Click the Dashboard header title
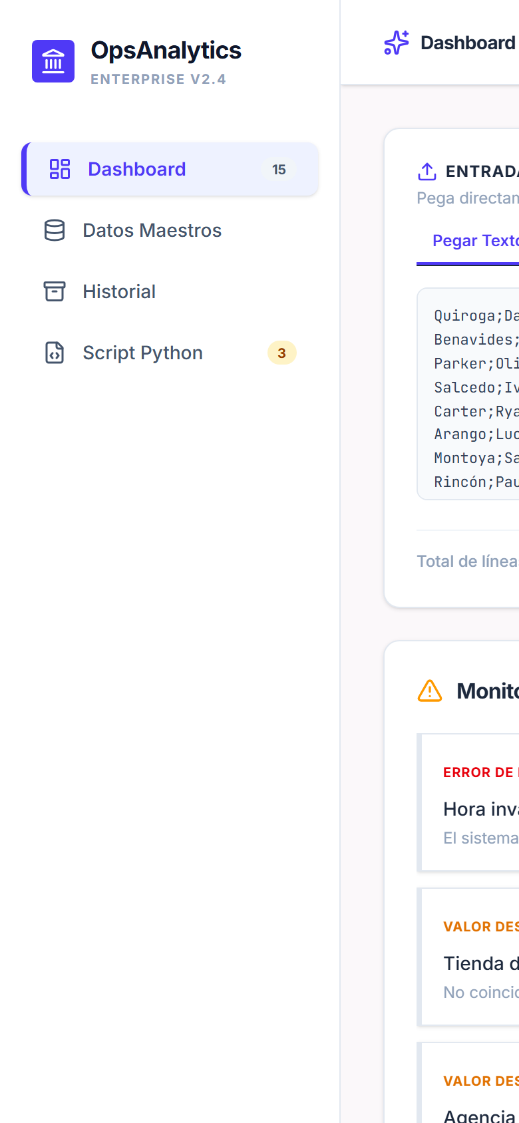 tap(468, 43)
